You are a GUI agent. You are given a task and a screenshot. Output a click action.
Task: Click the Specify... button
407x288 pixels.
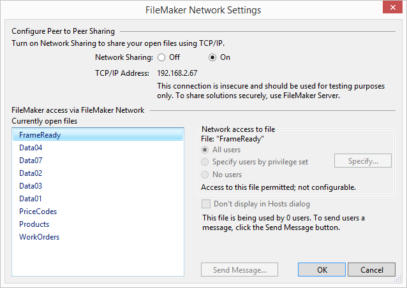pos(364,161)
